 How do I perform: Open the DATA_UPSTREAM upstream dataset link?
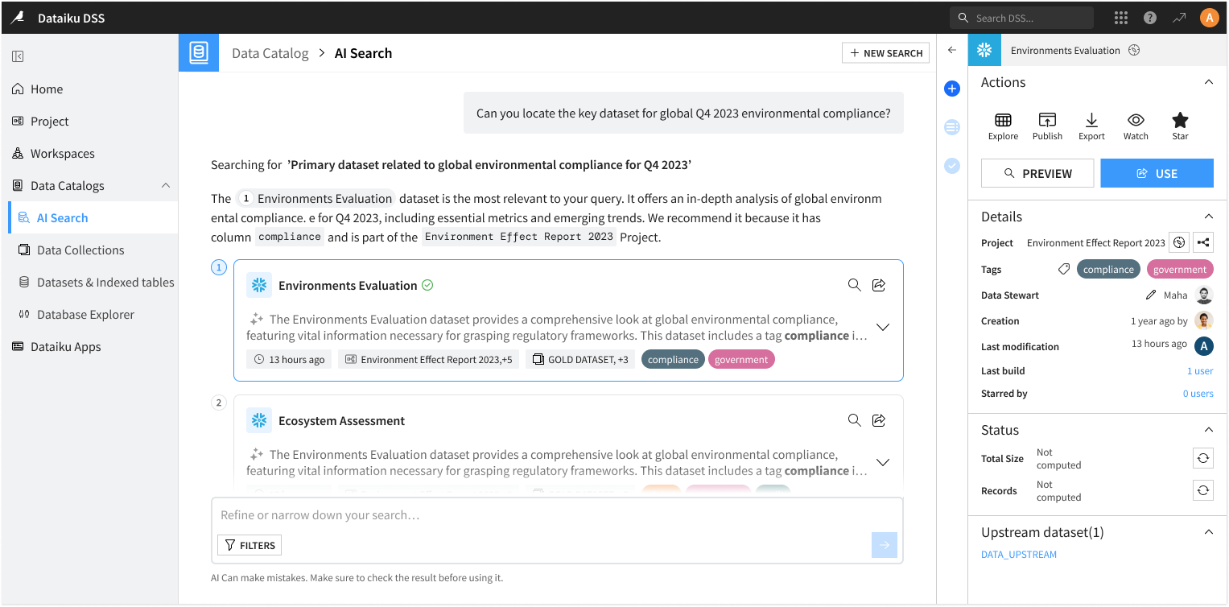coord(1018,554)
